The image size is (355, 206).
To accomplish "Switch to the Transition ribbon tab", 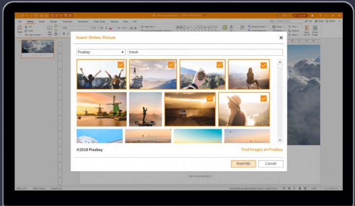I will [x=67, y=21].
